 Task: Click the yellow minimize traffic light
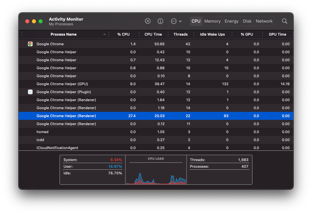tap(34, 21)
